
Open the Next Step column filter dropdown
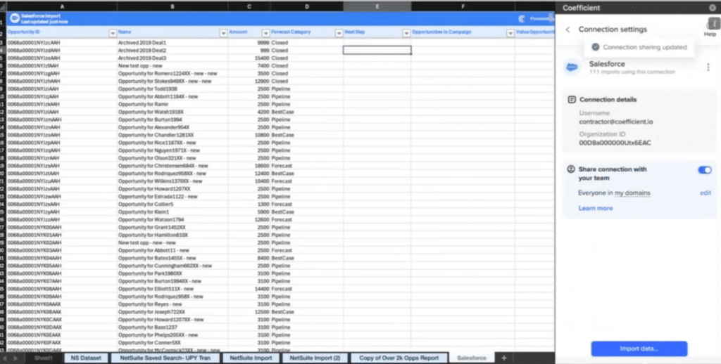pos(406,33)
